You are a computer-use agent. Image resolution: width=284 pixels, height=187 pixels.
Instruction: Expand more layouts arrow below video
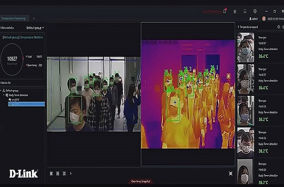(71, 173)
